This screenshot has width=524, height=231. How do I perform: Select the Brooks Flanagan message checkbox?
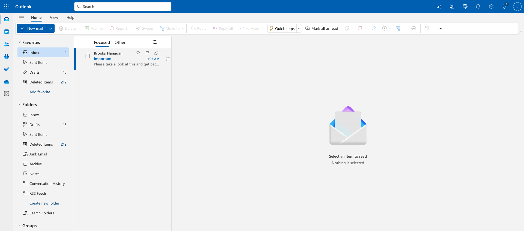87,56
